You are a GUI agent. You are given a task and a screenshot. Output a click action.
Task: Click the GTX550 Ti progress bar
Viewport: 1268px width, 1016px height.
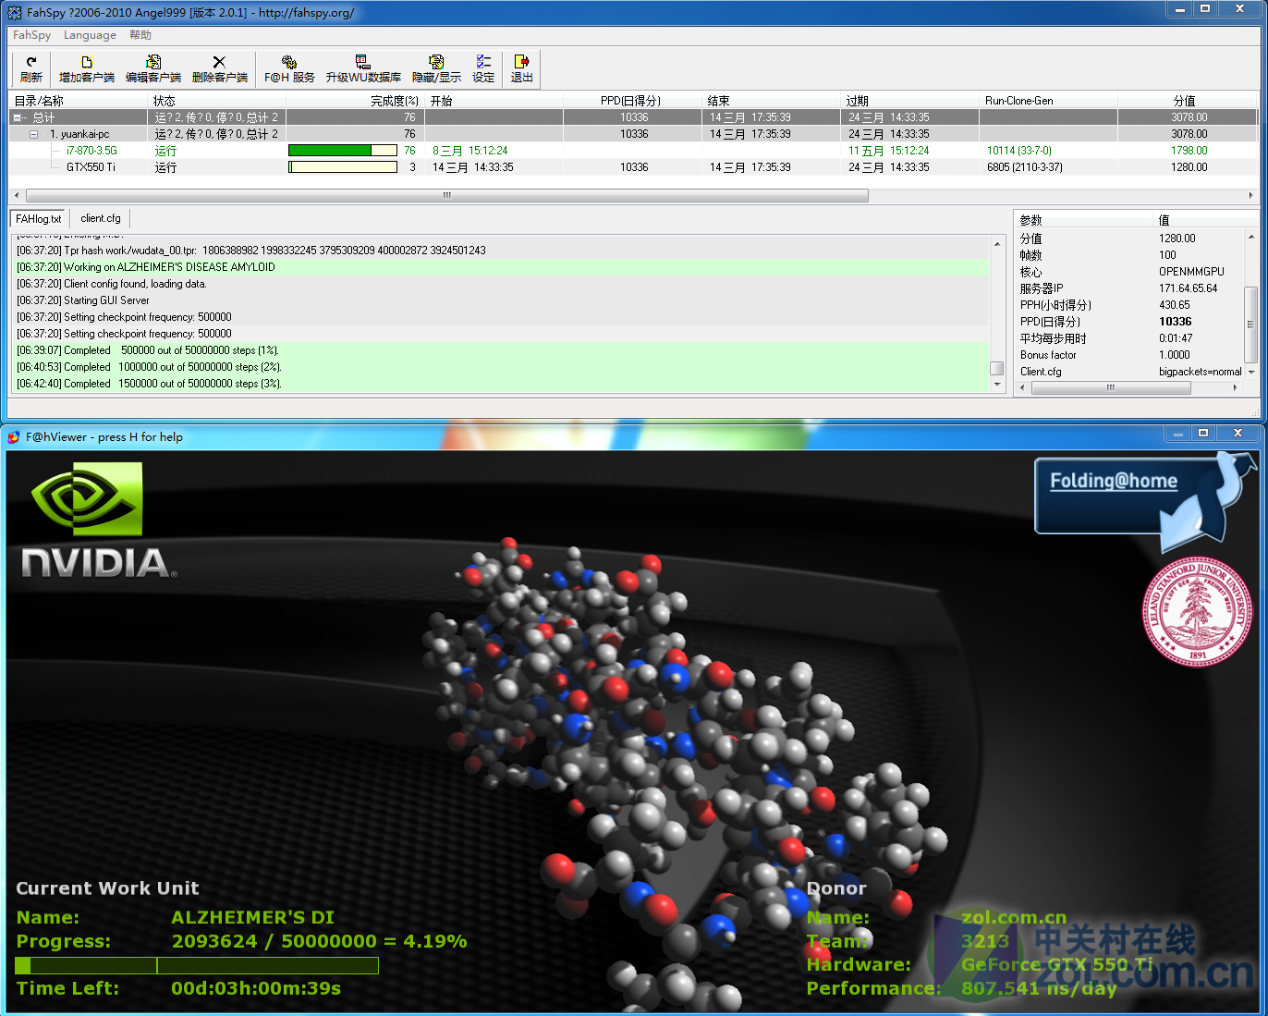(x=343, y=167)
